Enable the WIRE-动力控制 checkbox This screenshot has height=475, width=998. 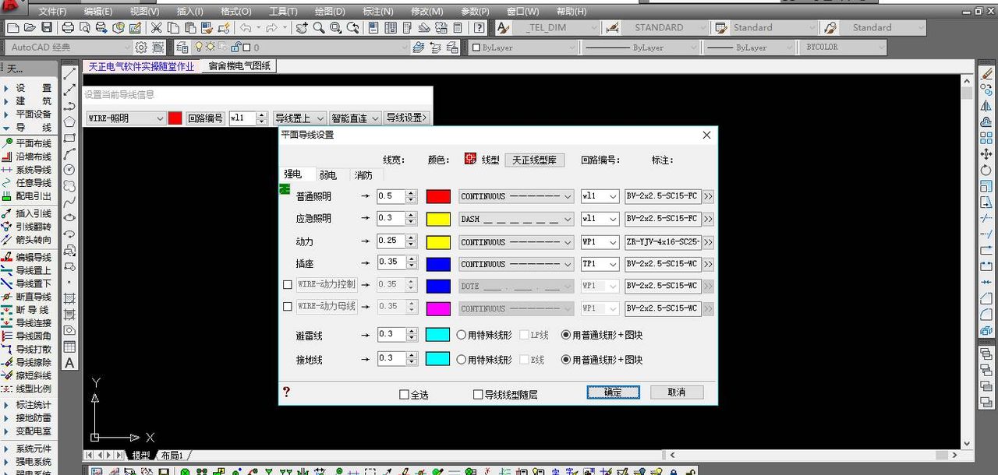pos(288,285)
